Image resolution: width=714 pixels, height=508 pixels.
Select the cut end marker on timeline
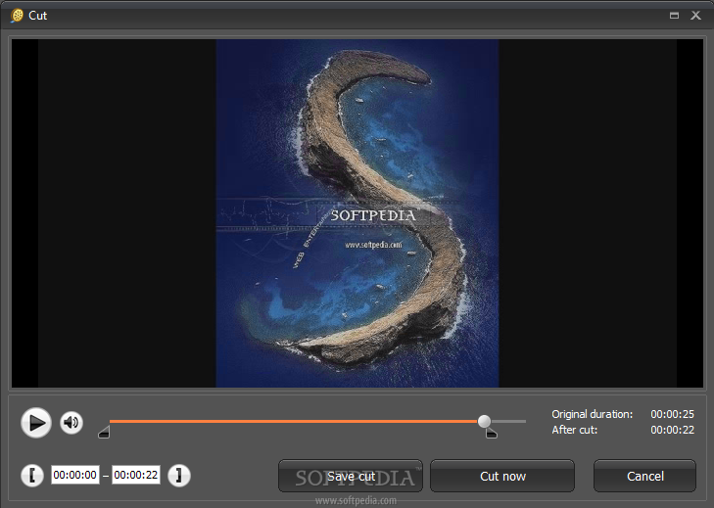[491, 434]
